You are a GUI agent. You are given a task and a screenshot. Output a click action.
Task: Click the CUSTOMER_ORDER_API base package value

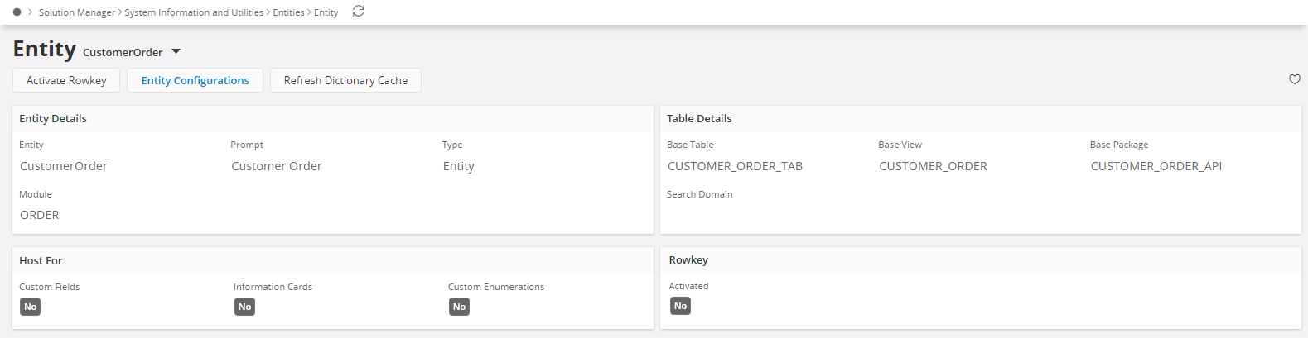point(1156,166)
